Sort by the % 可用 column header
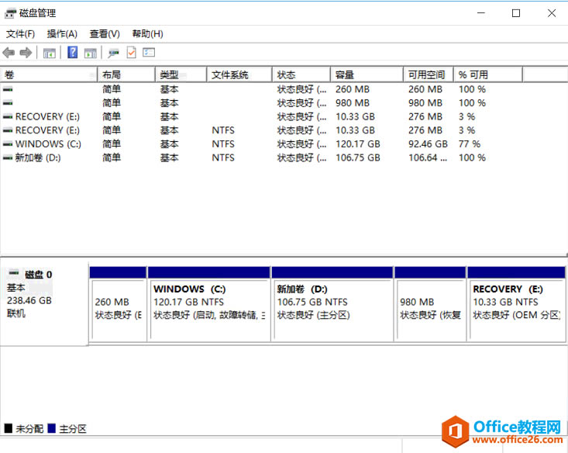The width and height of the screenshot is (568, 453). click(488, 75)
